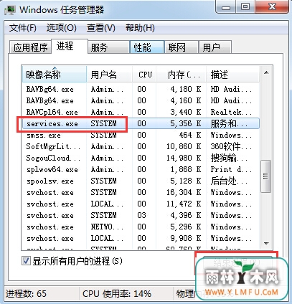The width and height of the screenshot is (292, 304).
Task: Minimize the Task Manager window
Action: tap(226, 7)
